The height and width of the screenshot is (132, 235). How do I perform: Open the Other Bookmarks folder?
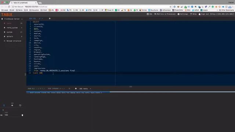pyautogui.click(x=227, y=10)
